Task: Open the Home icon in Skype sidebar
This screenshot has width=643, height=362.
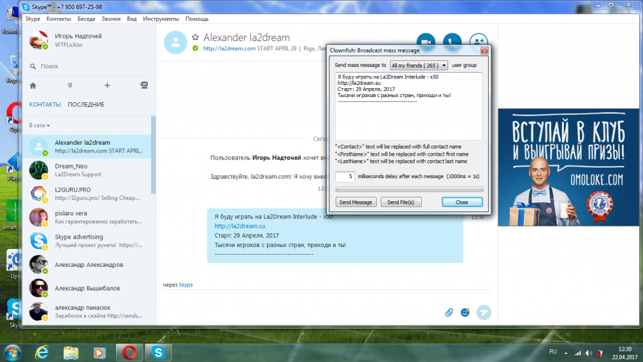Action: [33, 86]
